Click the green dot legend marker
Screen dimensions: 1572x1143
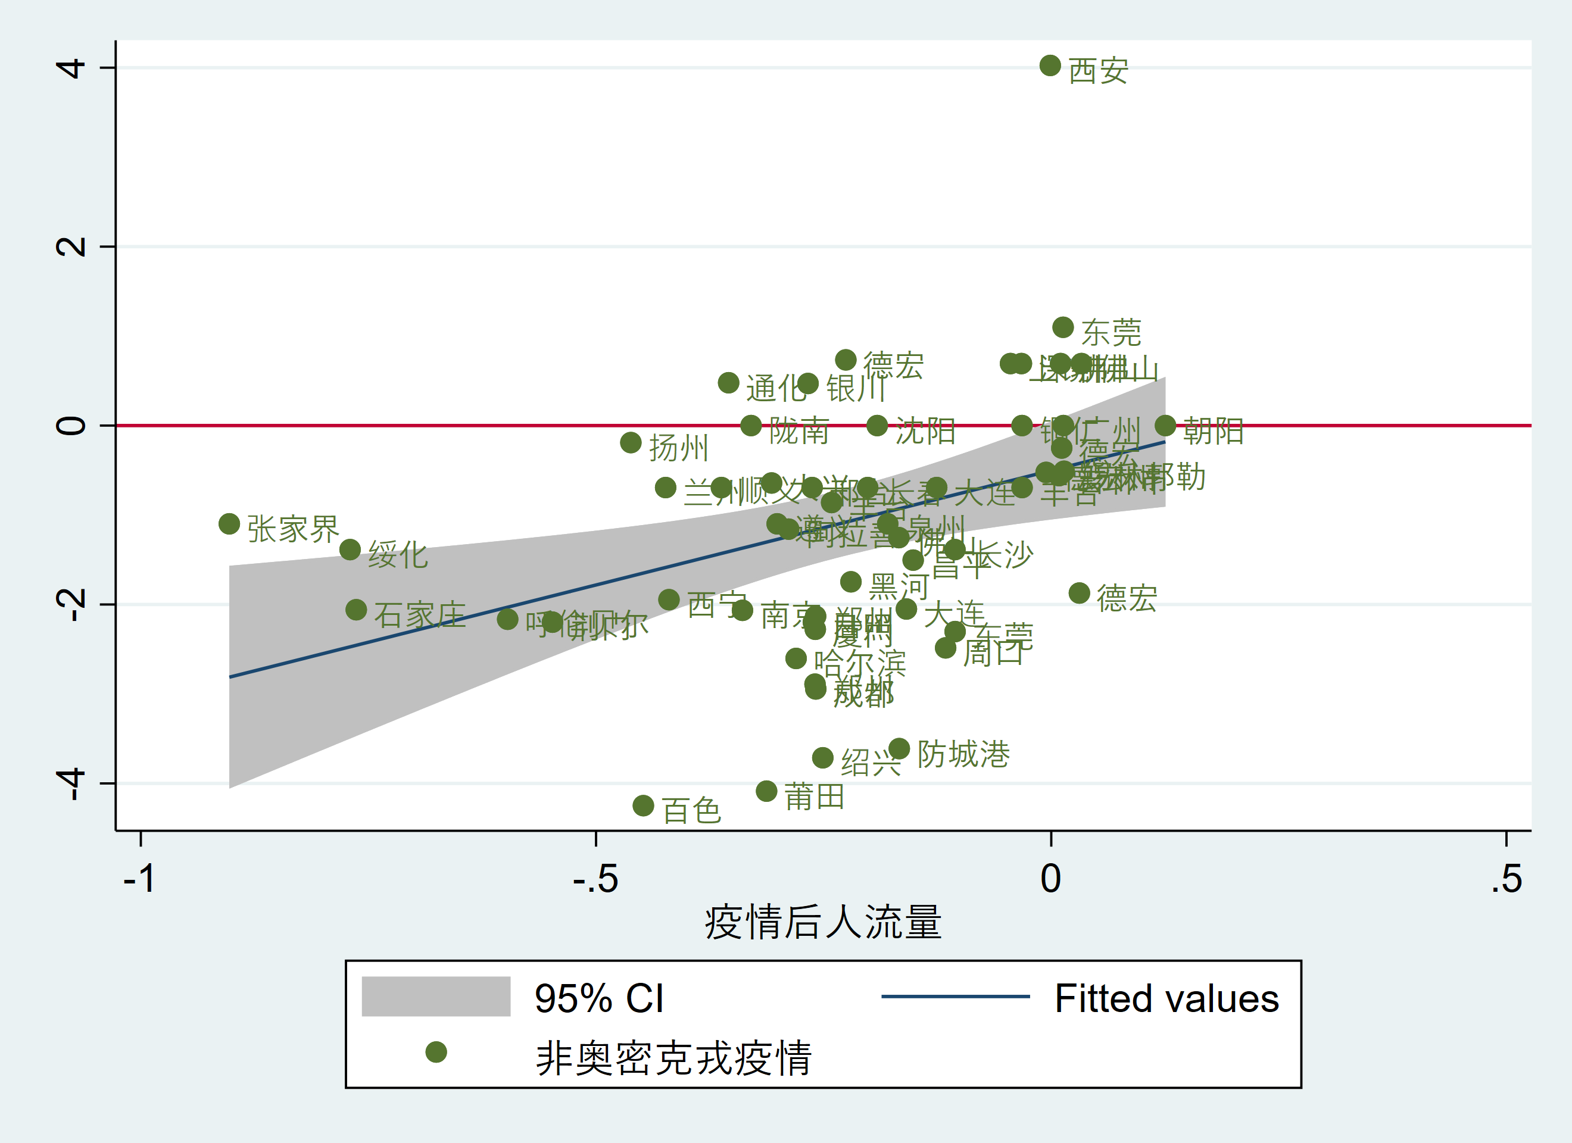click(x=436, y=1052)
